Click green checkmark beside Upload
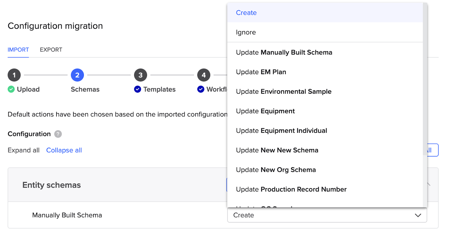Screen dimensions: 449x231 click(x=11, y=89)
